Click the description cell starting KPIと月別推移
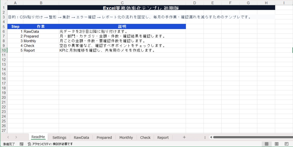The image size is (293, 147). point(122,50)
